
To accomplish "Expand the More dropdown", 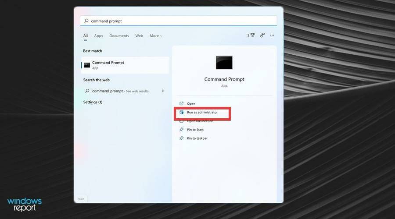I will point(156,36).
